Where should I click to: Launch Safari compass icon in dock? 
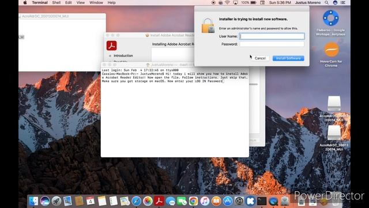coord(136,201)
